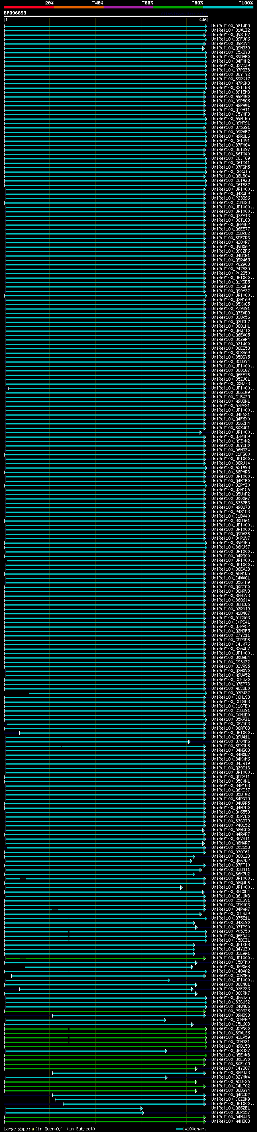Select hit label UniRef100_B3TLR8

click(230, 88)
